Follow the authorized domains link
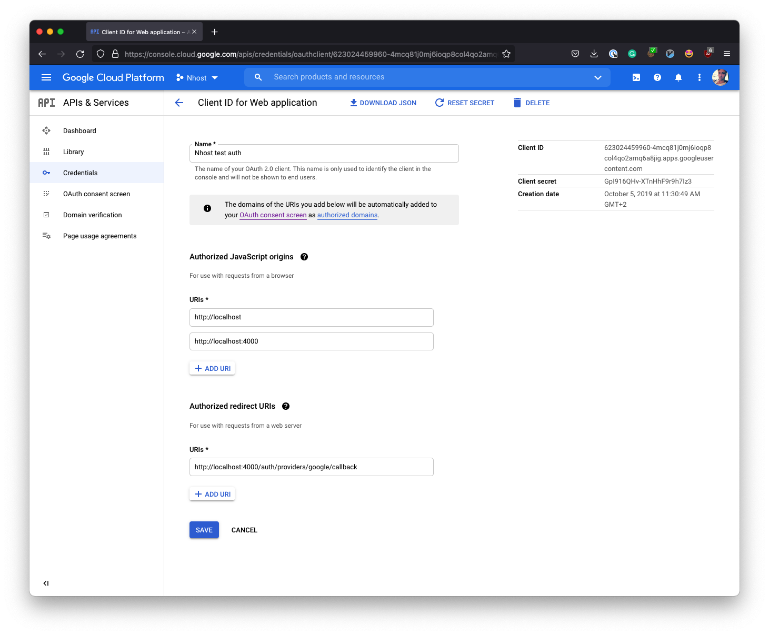The image size is (769, 635). (347, 215)
